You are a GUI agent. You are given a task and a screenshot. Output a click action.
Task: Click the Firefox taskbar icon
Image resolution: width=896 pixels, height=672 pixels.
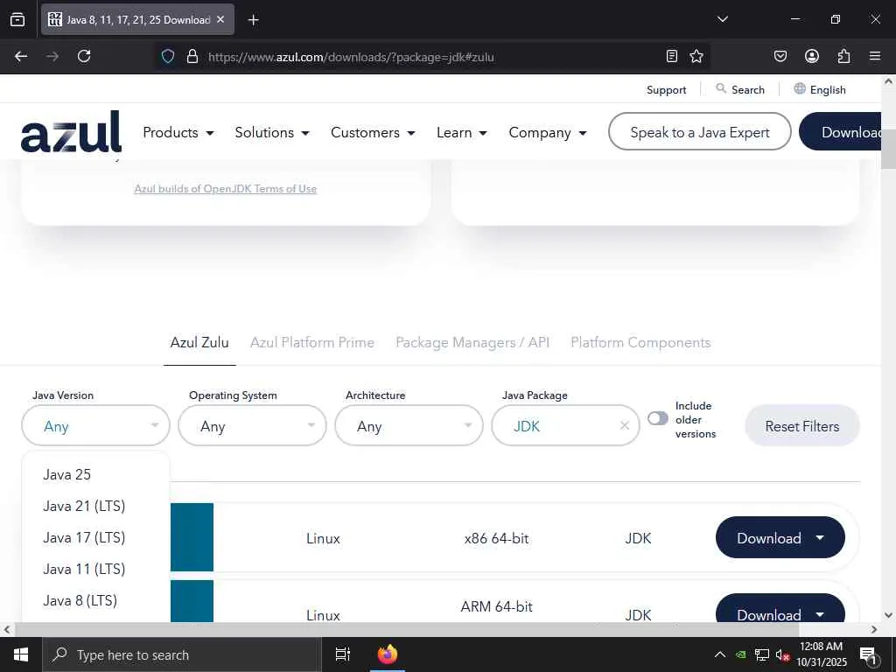tap(388, 654)
